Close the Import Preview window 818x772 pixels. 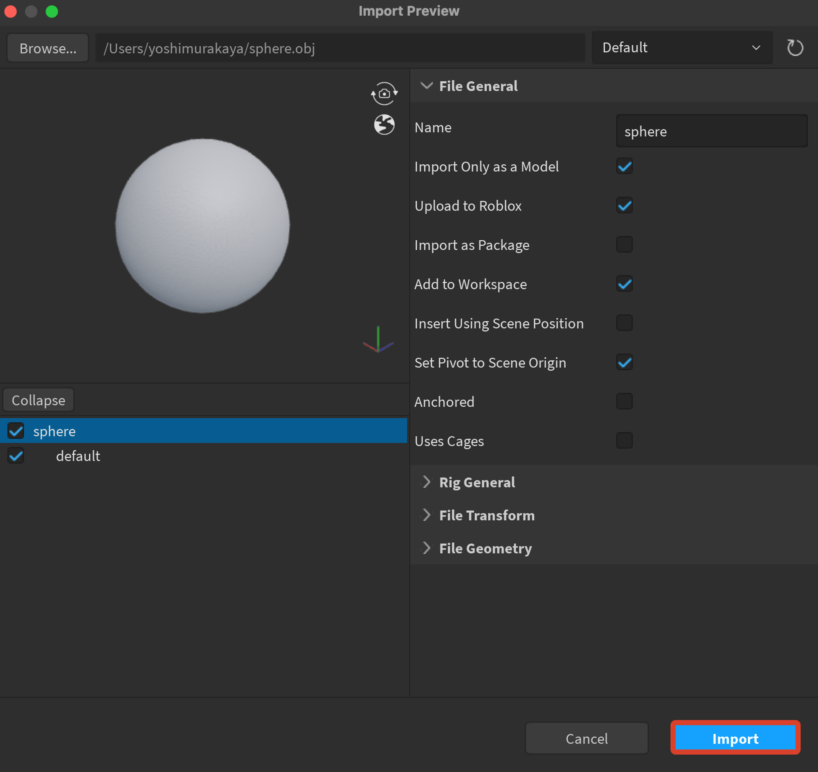[x=10, y=11]
